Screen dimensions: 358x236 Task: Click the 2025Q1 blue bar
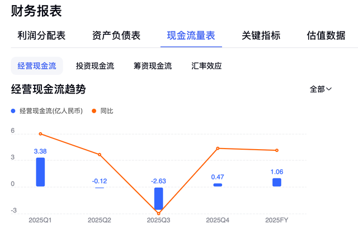pyautogui.click(x=40, y=172)
